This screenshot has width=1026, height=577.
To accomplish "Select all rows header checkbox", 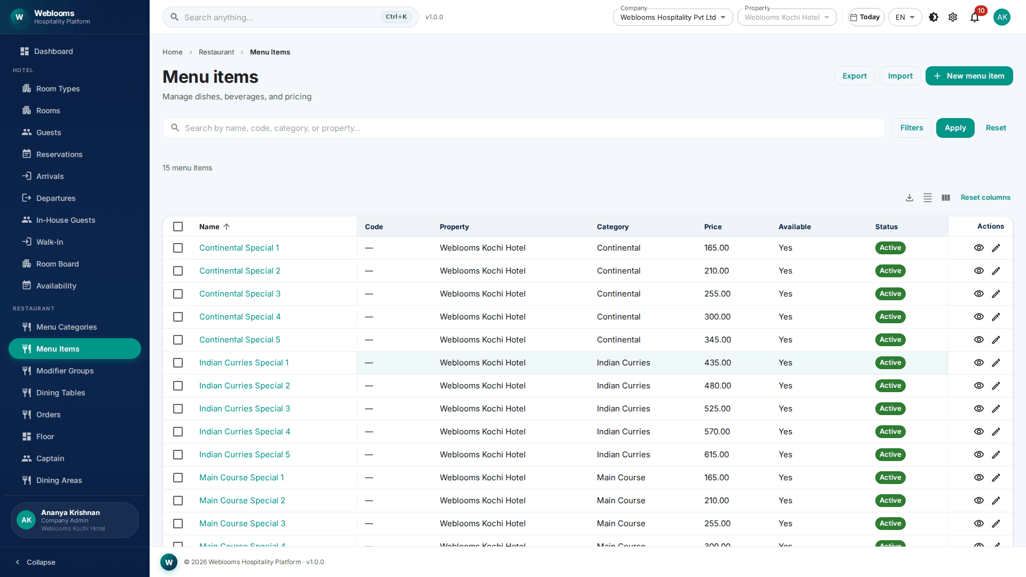I will click(x=178, y=227).
